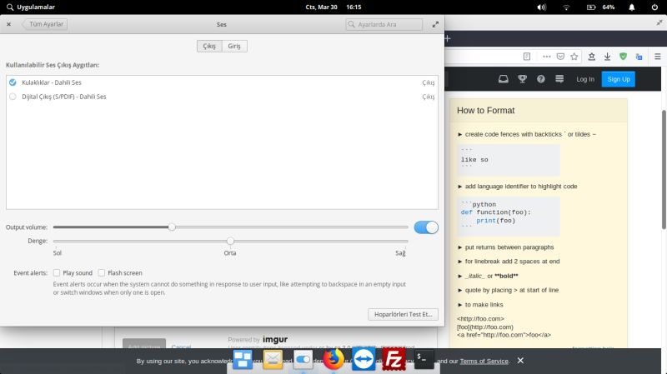Launch FileZilla from the dock
This screenshot has height=374, width=667.
click(394, 360)
